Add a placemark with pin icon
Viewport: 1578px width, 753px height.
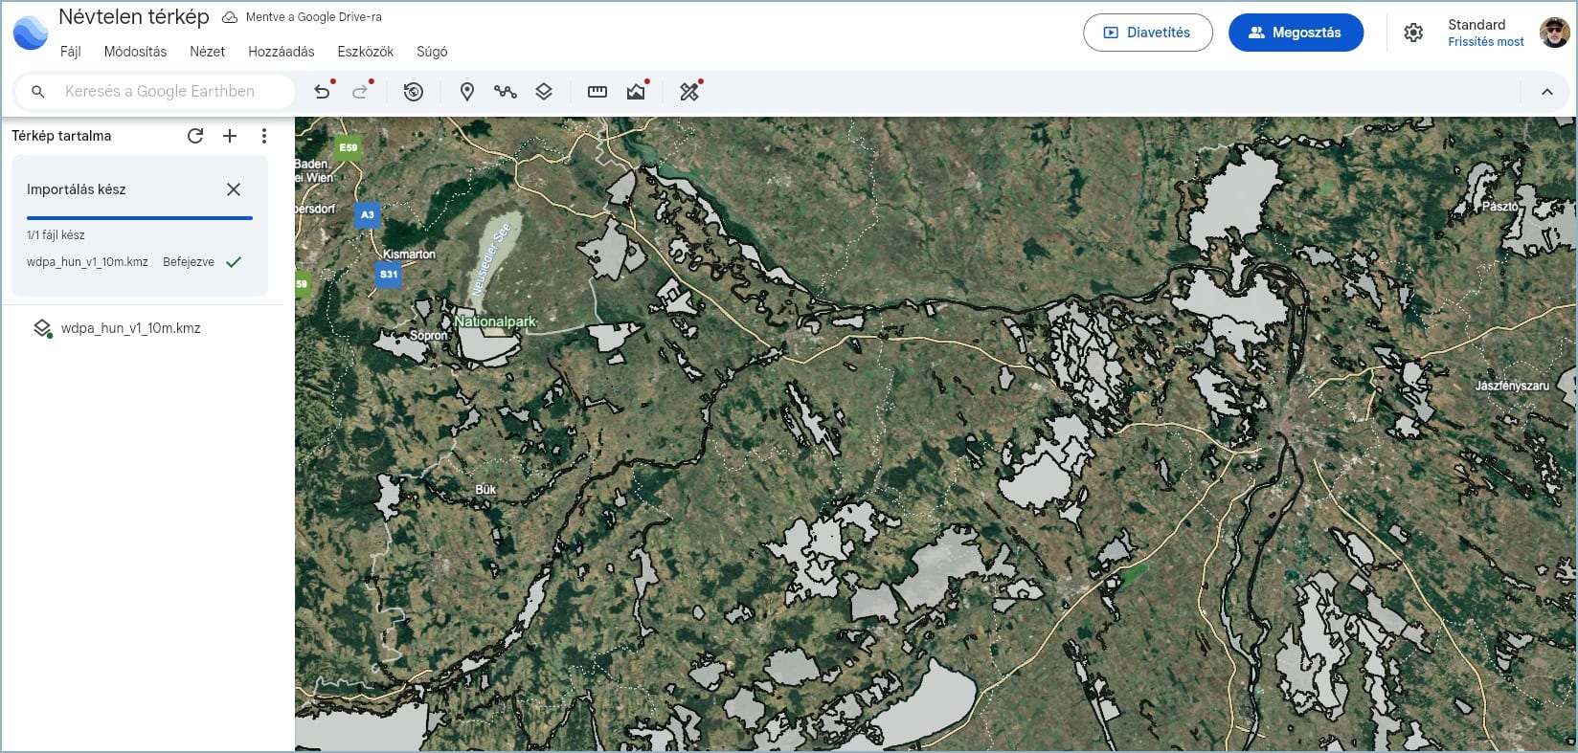click(467, 92)
